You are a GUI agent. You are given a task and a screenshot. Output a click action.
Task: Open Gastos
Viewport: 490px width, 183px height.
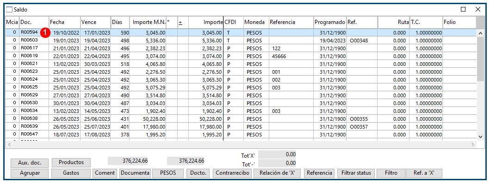(71, 173)
